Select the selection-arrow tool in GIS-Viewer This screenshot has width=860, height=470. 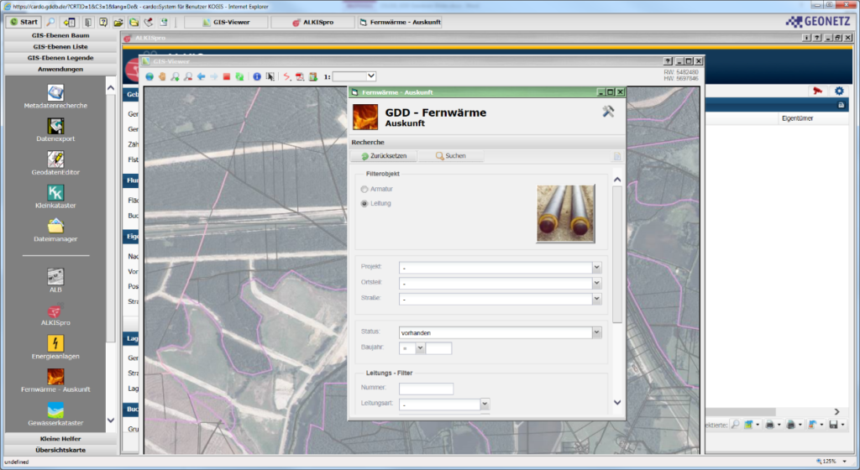pos(270,76)
